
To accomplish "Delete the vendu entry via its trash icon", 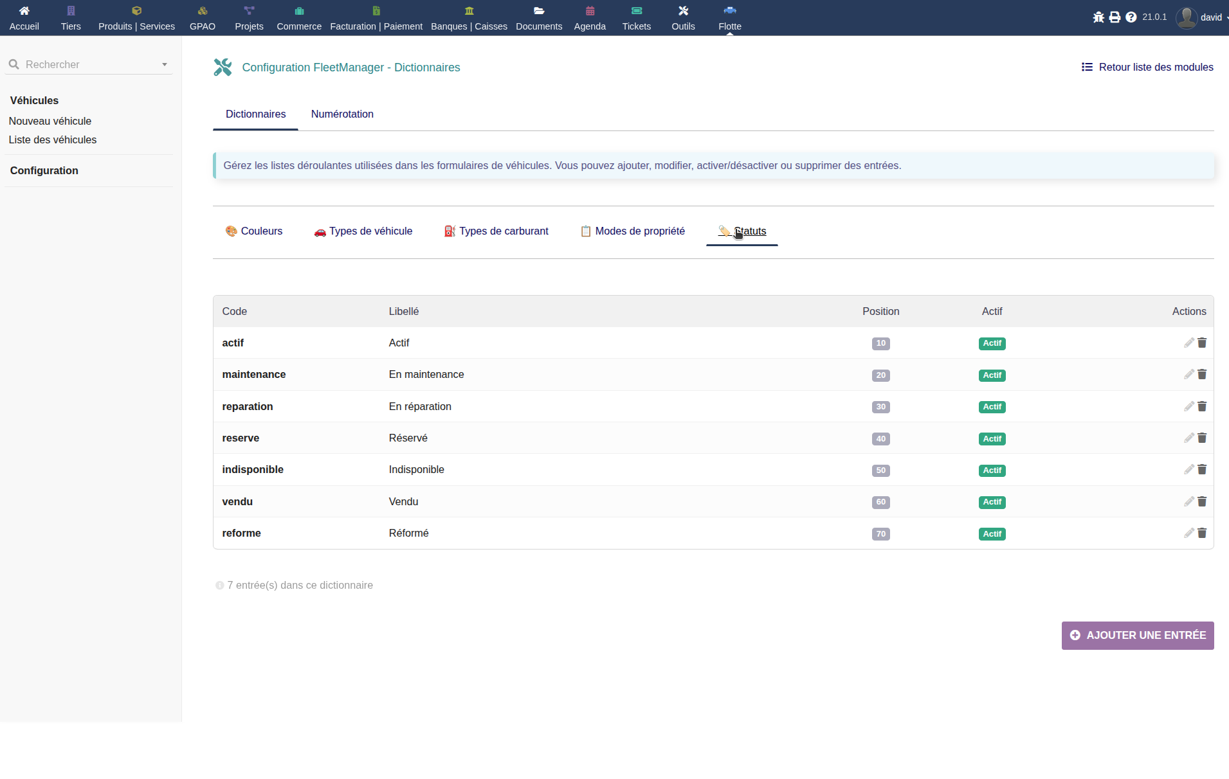I will coord(1202,501).
